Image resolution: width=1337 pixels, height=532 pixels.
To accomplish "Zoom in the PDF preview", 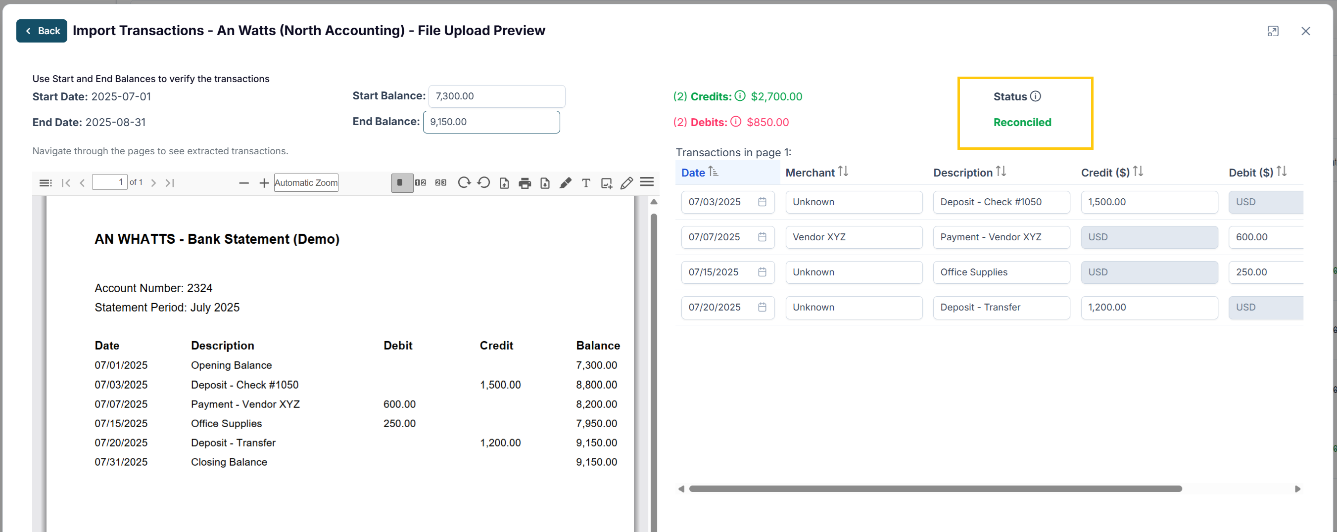I will (x=264, y=183).
